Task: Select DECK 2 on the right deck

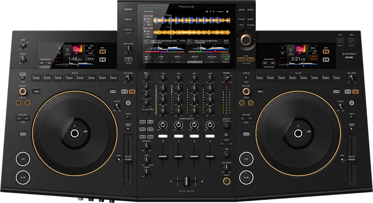Action: point(326,51)
